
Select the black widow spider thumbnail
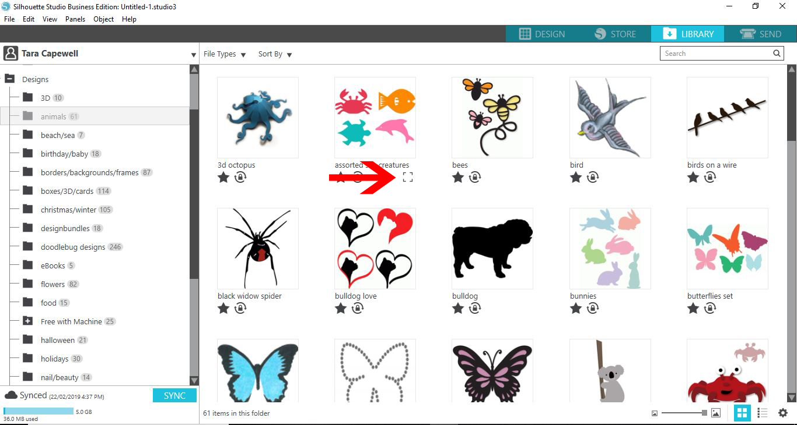coord(258,249)
